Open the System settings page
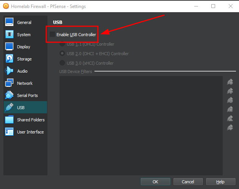The height and width of the screenshot is (189, 239). click(x=25, y=35)
